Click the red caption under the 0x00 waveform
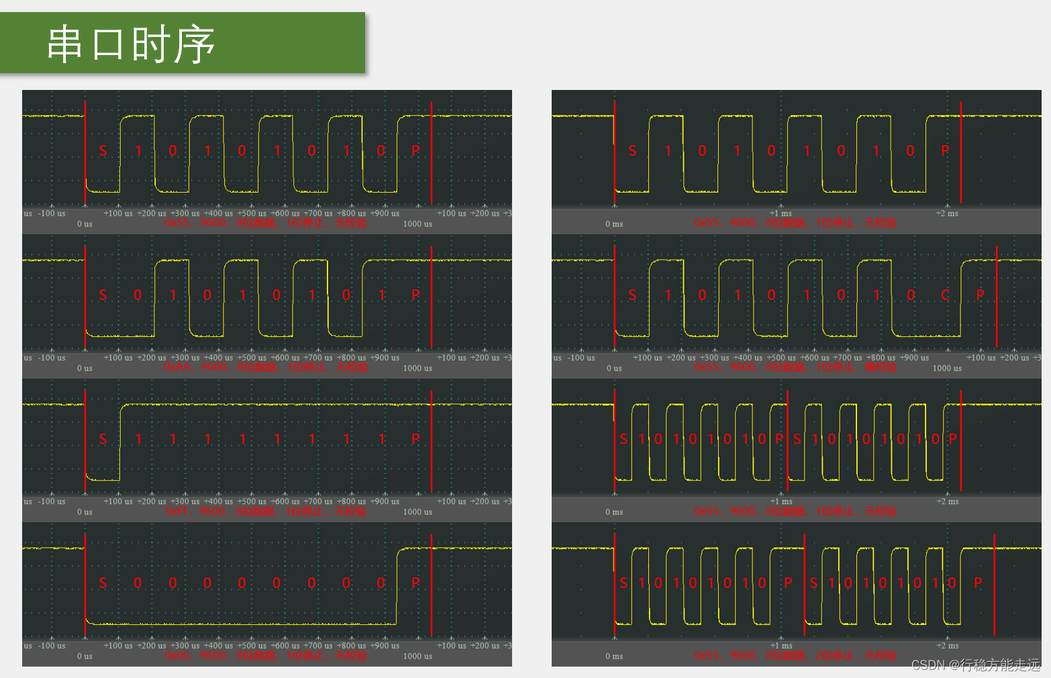This screenshot has height=678, width=1051. click(x=266, y=656)
